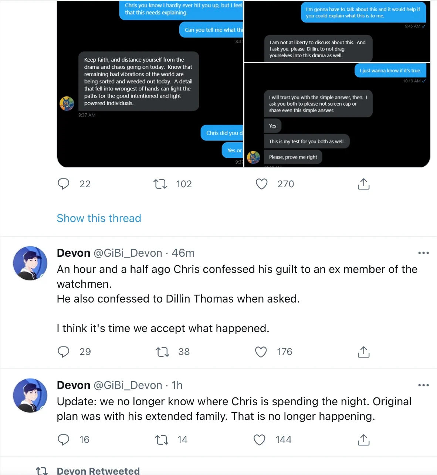Retweet the Update tweet with 14 retweets

[161, 440]
